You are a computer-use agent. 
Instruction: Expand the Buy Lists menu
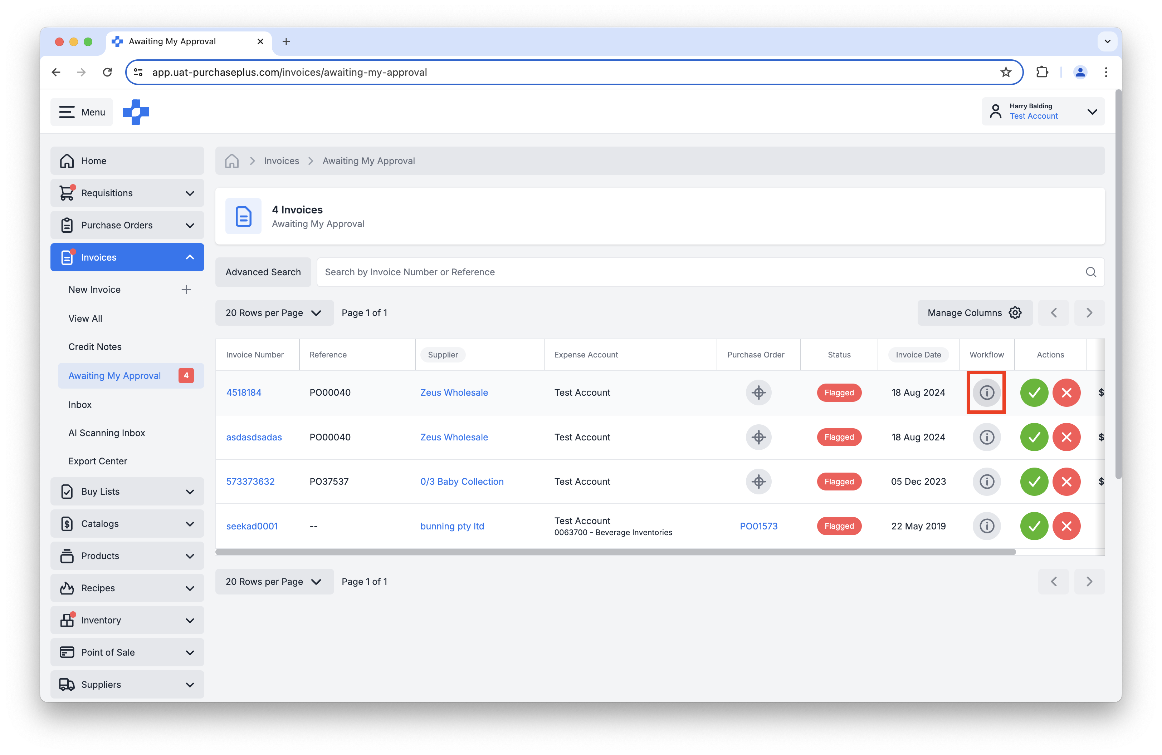127,492
